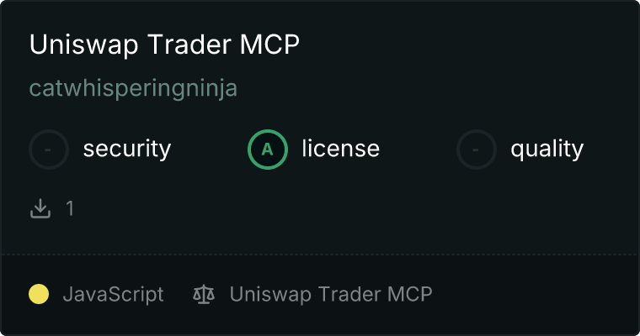Click the letter A inside license badge
640x336 pixels.
267,150
